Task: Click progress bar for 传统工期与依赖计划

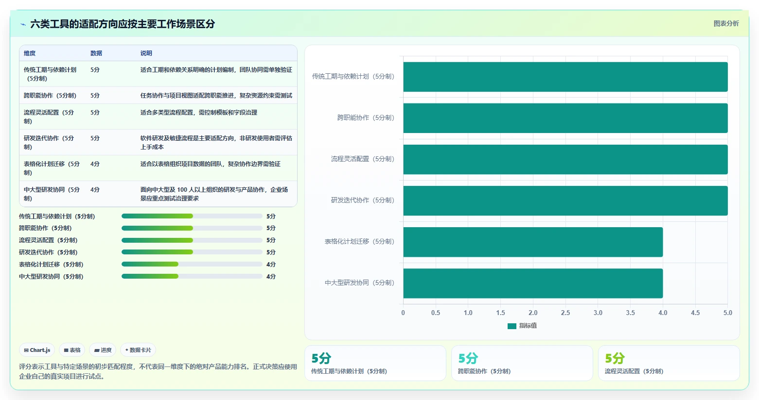Action: click(x=192, y=216)
